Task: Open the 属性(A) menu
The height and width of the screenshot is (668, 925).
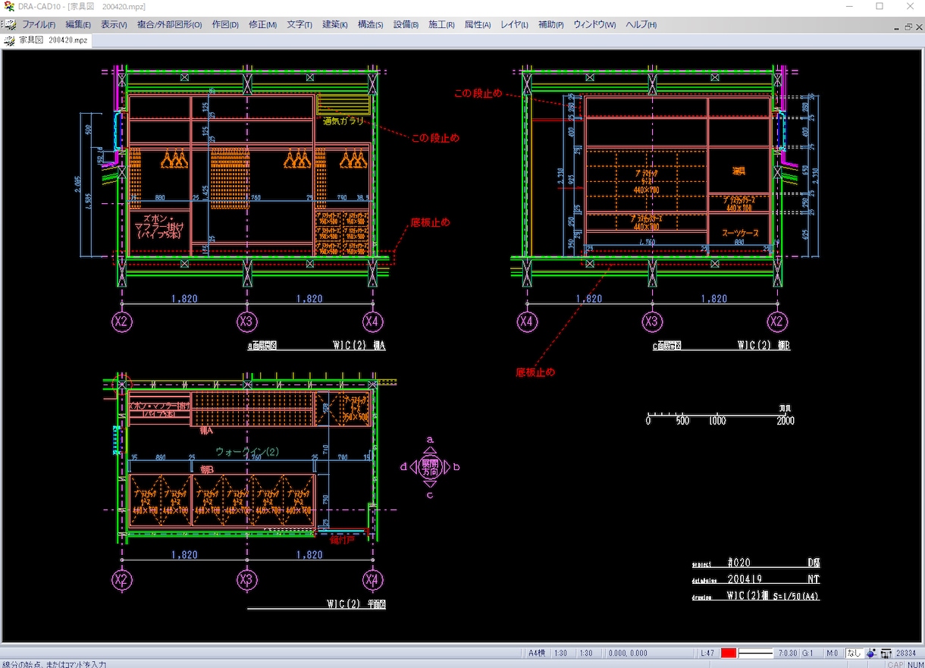Action: point(478,24)
